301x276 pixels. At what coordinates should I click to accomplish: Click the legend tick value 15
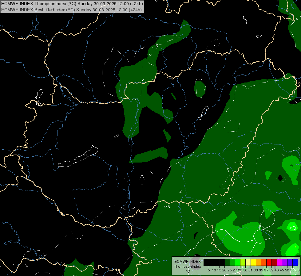pos(219,270)
